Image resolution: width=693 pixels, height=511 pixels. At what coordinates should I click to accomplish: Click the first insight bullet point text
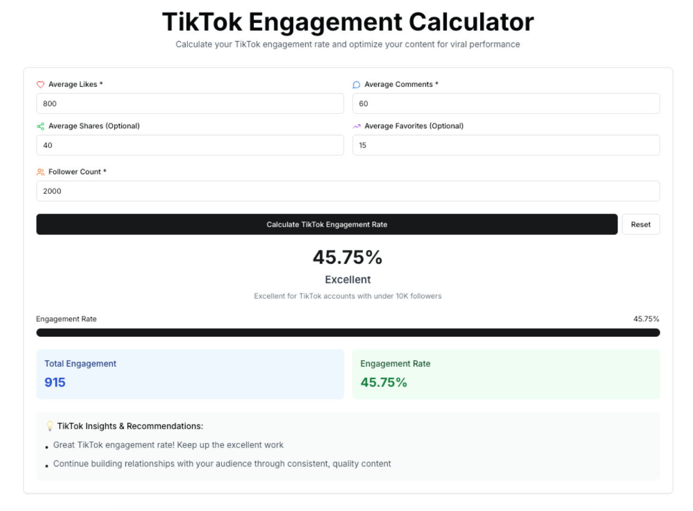[168, 445]
